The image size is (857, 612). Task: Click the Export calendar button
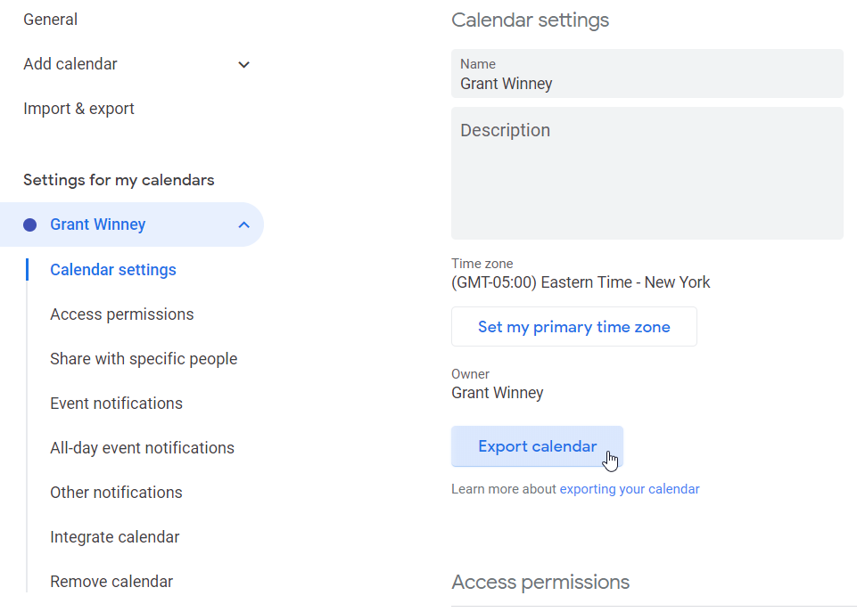[x=537, y=446]
